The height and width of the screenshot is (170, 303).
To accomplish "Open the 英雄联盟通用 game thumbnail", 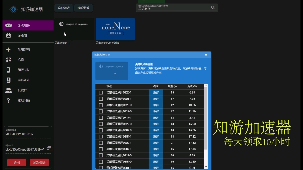I will pyautogui.click(x=74, y=29).
